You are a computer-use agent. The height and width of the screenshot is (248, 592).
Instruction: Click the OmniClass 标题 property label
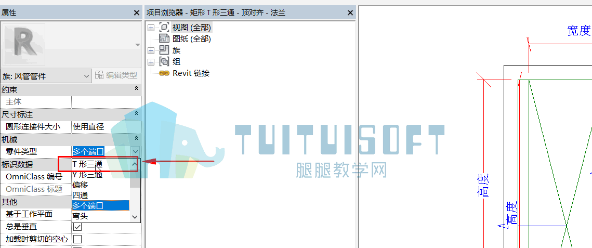[x=34, y=189]
